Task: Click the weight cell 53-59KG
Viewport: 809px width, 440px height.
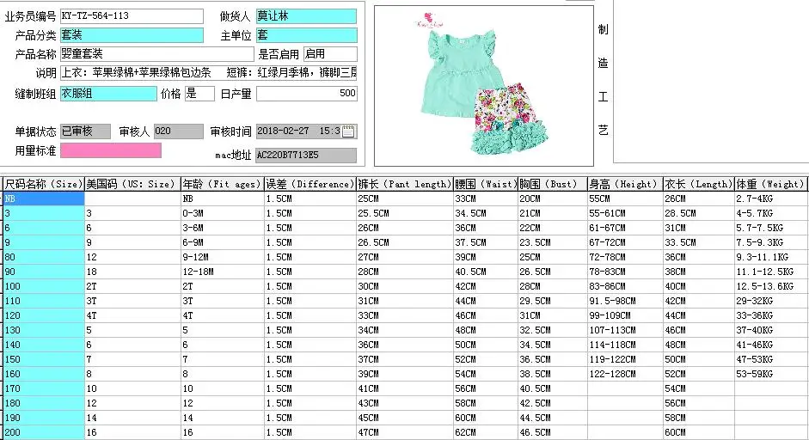Action: [x=771, y=374]
